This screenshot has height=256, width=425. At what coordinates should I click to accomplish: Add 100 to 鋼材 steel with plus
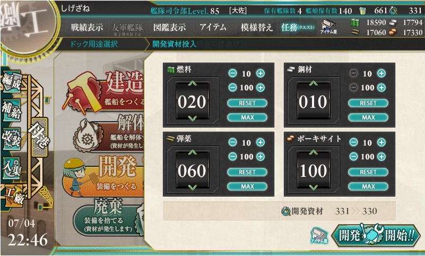[x=381, y=87]
